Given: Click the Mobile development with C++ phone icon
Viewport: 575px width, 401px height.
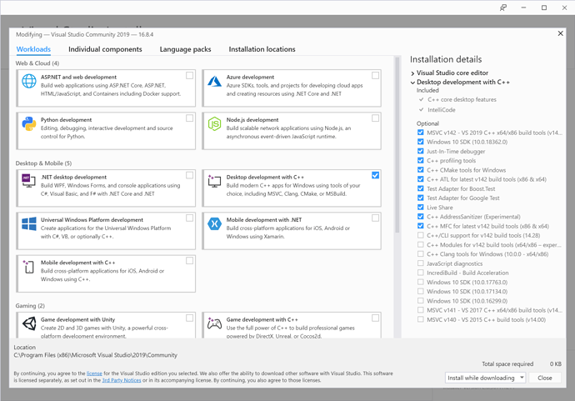Looking at the screenshot, I should pos(28,267).
